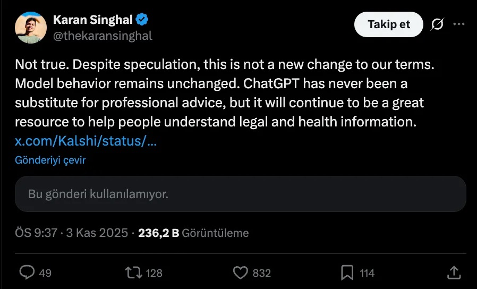Viewport: 477px width, 289px height.
Task: Click the 832 likes count
Action: click(x=261, y=273)
